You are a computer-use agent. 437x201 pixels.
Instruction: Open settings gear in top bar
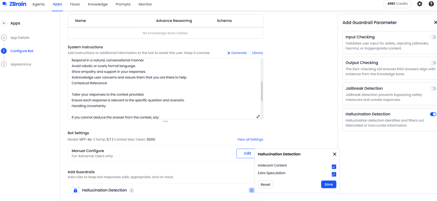click(420, 4)
